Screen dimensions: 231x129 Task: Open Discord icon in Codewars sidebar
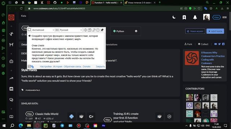click(x=11, y=89)
